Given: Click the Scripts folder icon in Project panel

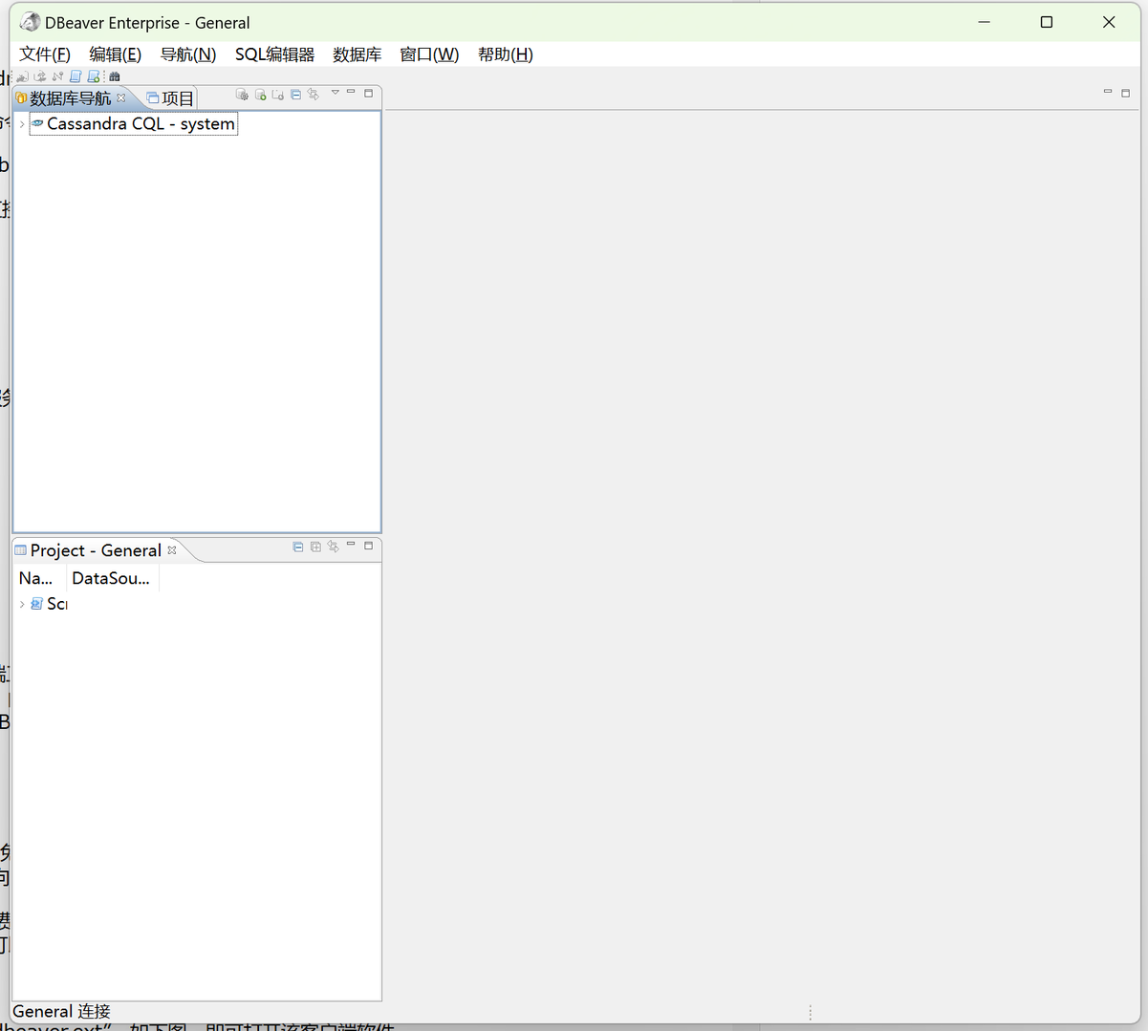Looking at the screenshot, I should (36, 604).
